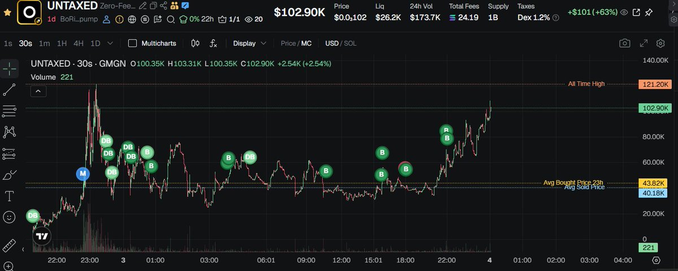Toggle the favorite star for UNTAXED
678x271 pixels.
[x=7, y=12]
